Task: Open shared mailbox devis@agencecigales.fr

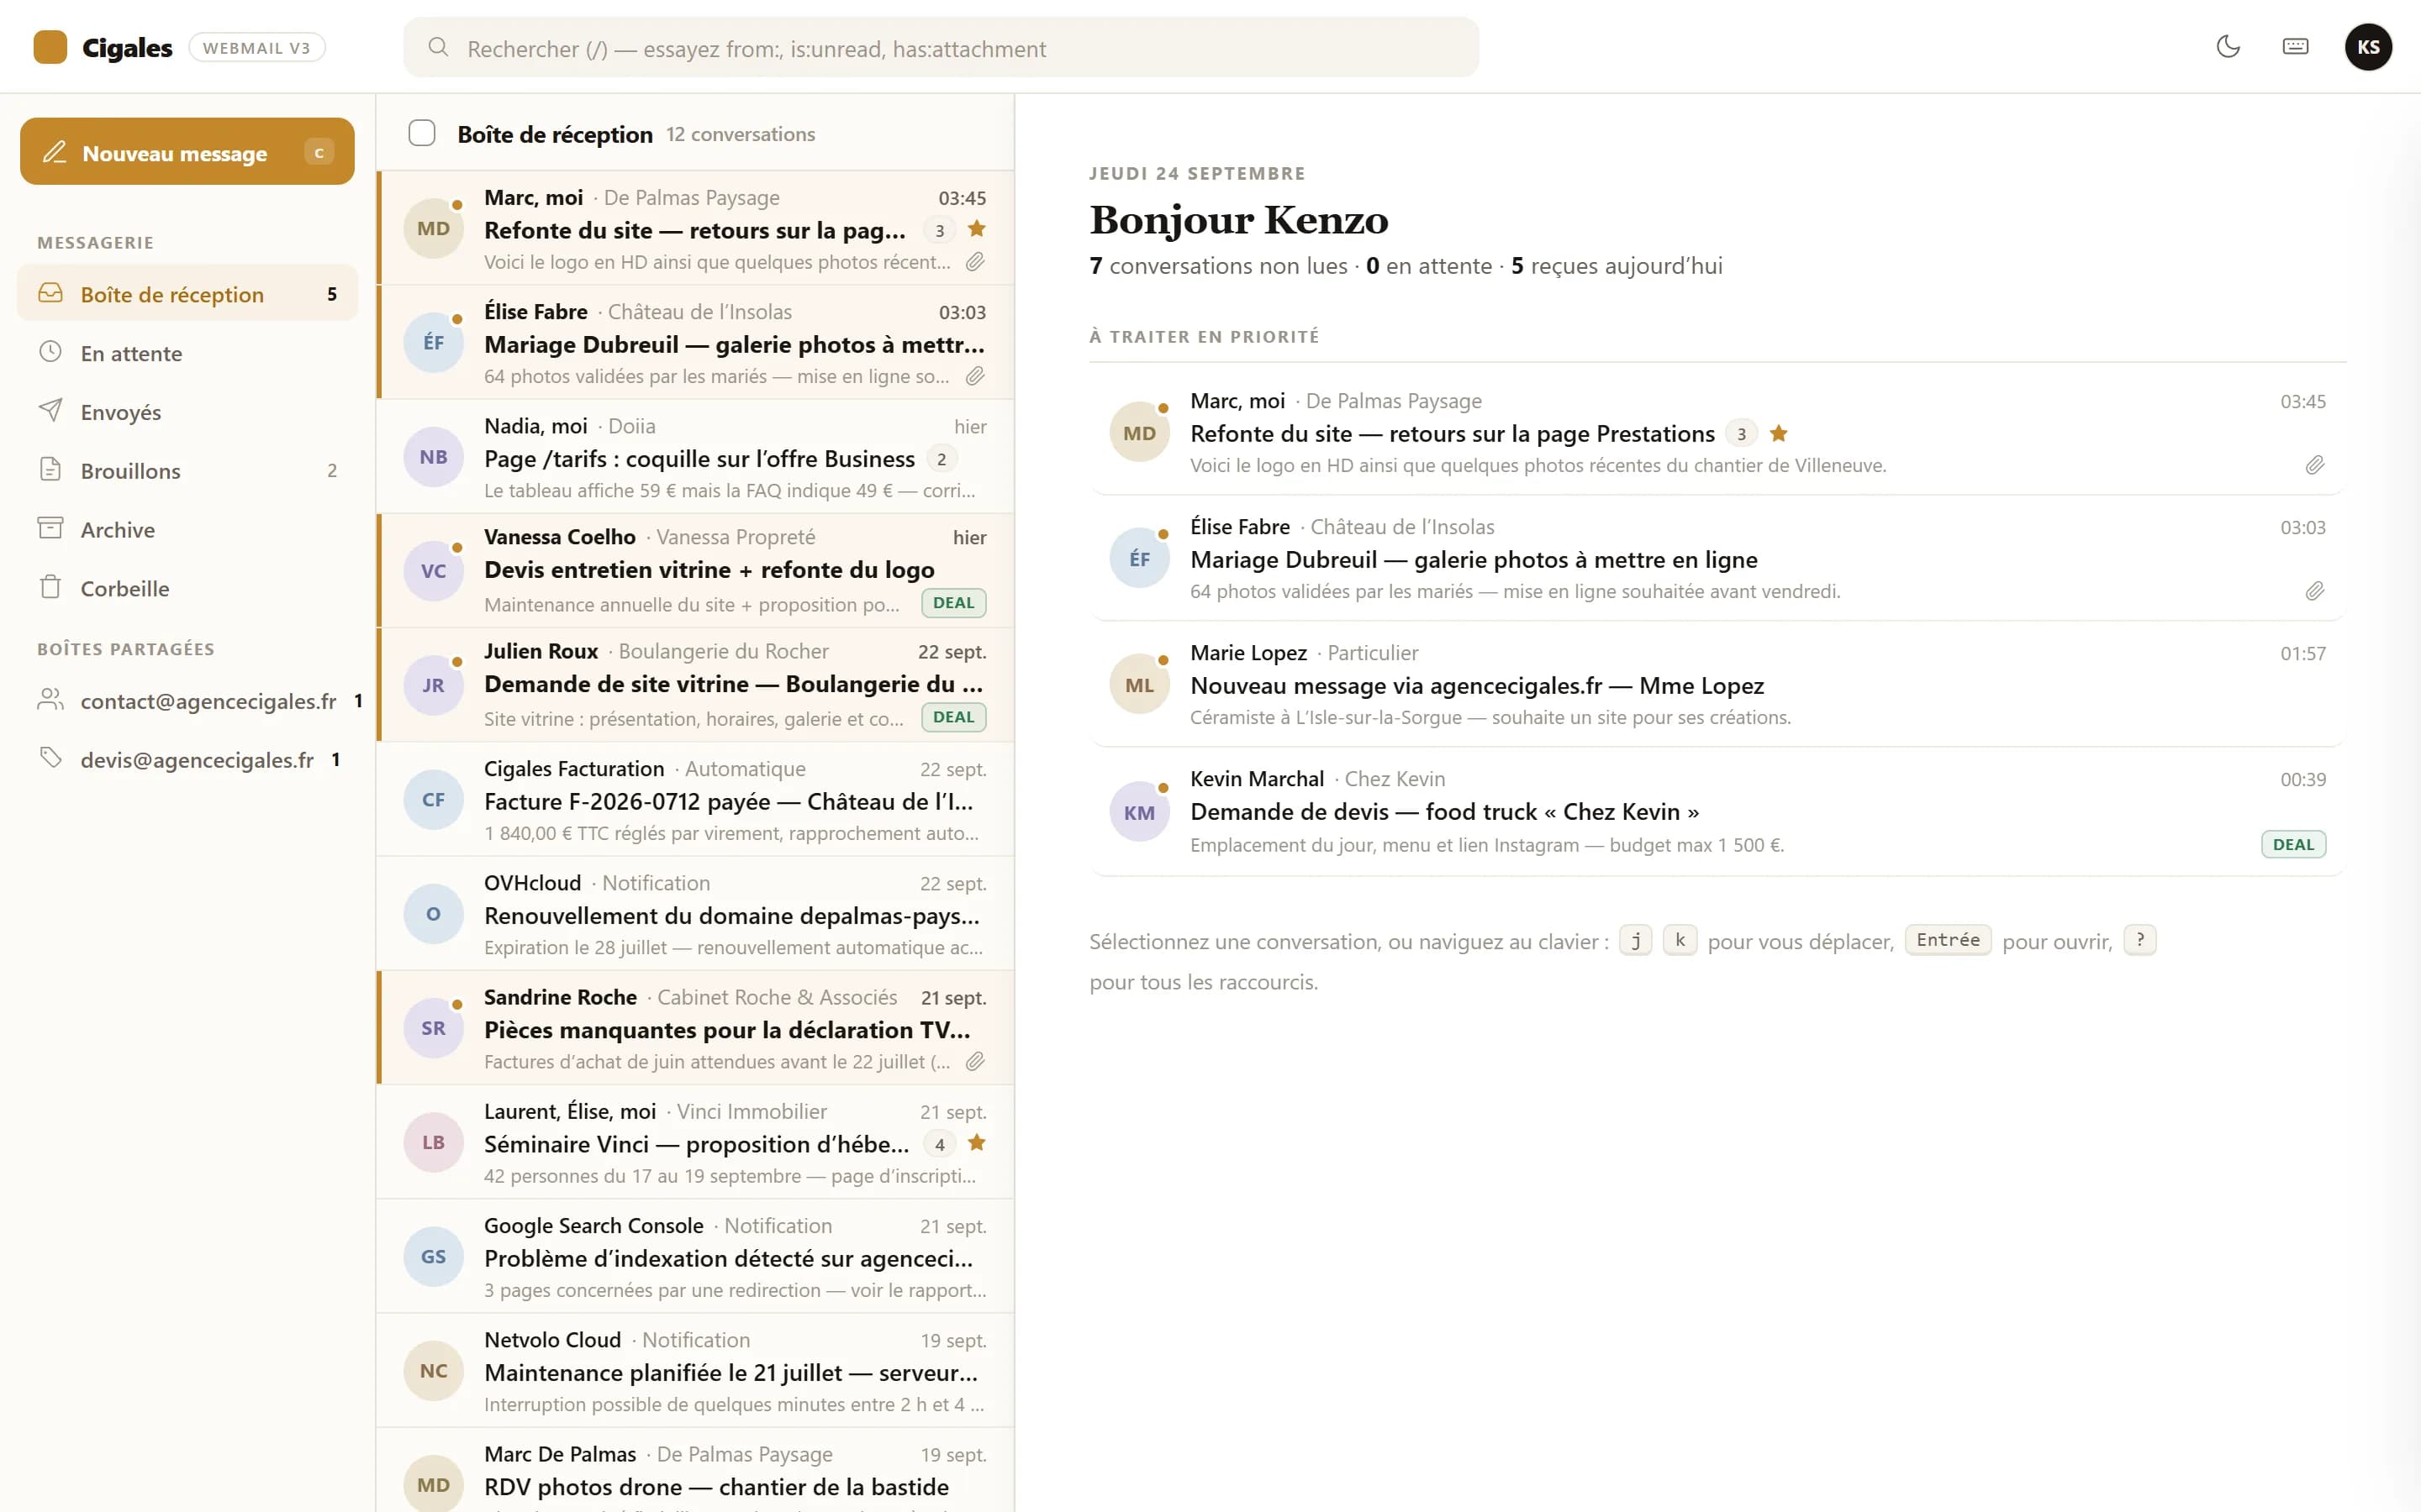Action: (x=187, y=760)
